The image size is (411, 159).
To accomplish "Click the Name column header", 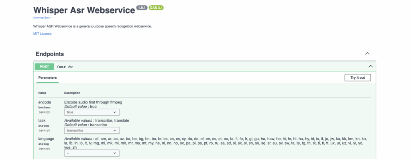I will [x=42, y=93].
